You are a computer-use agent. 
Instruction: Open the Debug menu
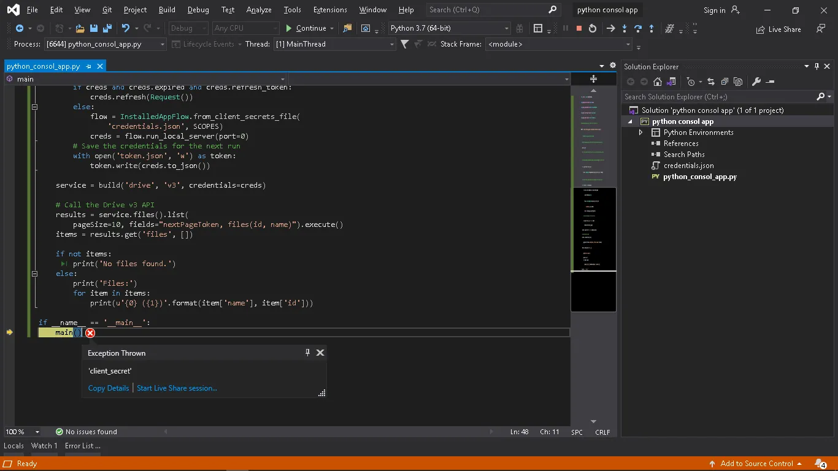point(198,10)
